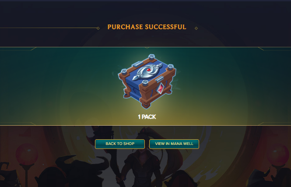The width and height of the screenshot is (291, 187).
Task: Click the silver latch on the chest's front edge
Action: click(x=160, y=79)
